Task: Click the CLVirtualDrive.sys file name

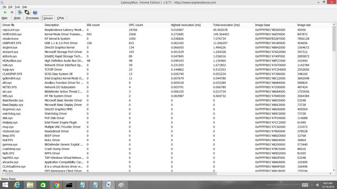Action: [14, 167]
